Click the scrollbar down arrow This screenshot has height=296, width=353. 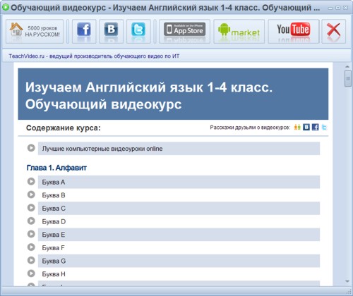pos(347,281)
